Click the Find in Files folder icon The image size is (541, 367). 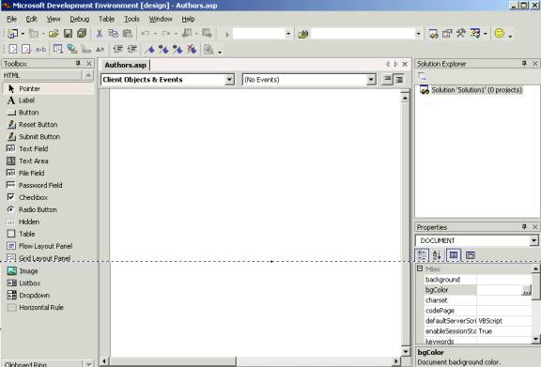(303, 34)
